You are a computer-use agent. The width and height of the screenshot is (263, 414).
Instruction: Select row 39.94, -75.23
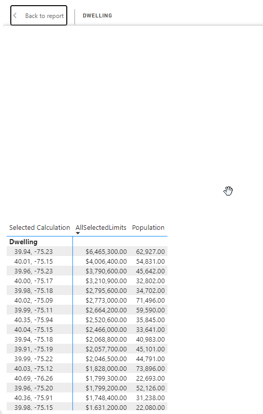pos(33,251)
